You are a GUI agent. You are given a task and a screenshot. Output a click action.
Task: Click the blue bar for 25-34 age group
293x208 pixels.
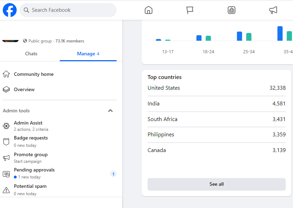pyautogui.click(x=239, y=36)
